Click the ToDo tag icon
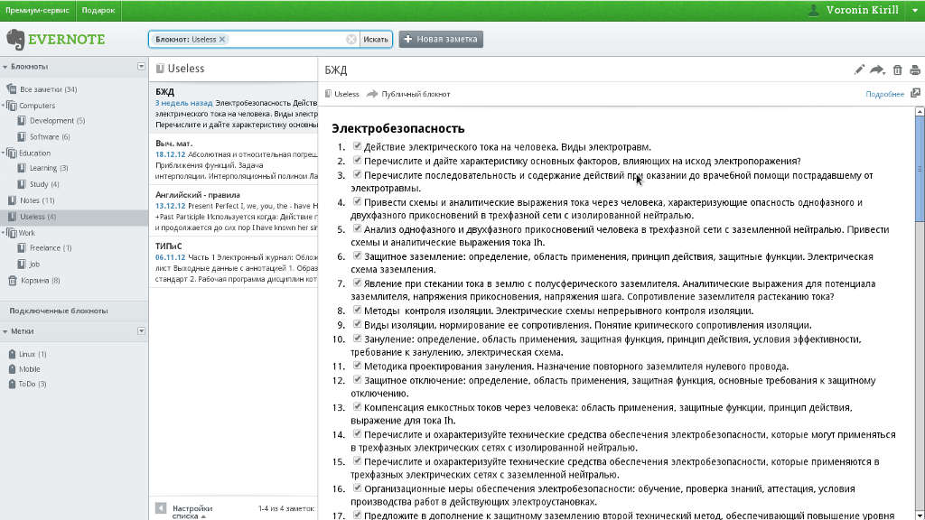This screenshot has height=520, width=925. [x=12, y=384]
